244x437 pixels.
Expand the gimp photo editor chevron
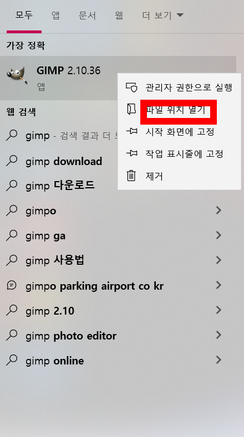(x=218, y=335)
